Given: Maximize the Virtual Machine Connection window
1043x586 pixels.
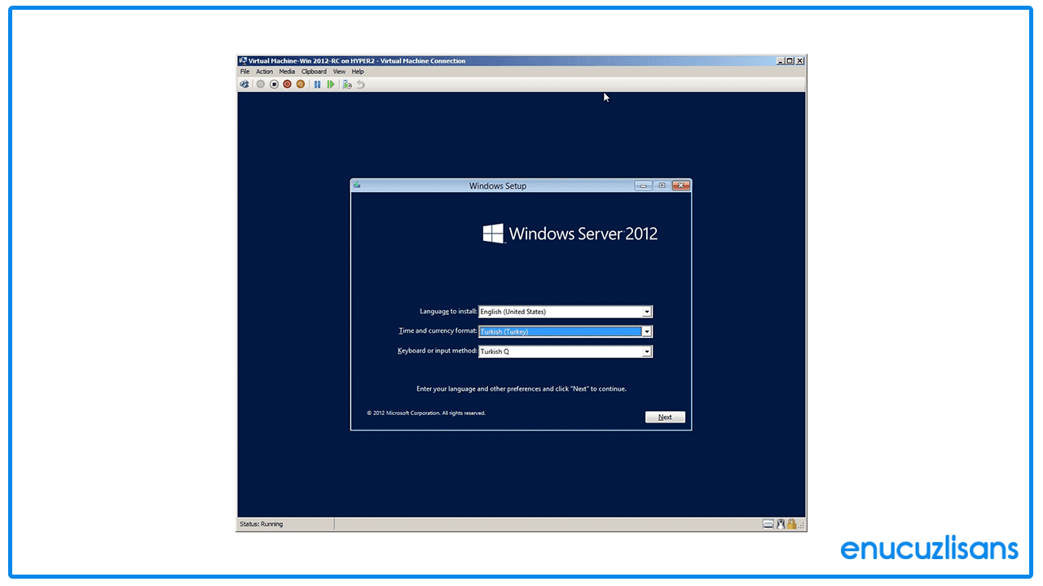Looking at the screenshot, I should click(x=790, y=60).
